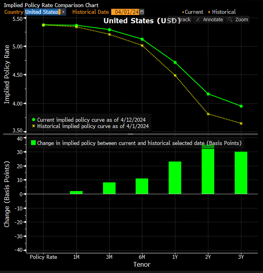263x273 pixels.
Task: Click the '2Y' tenor axis label
Action: (208, 257)
